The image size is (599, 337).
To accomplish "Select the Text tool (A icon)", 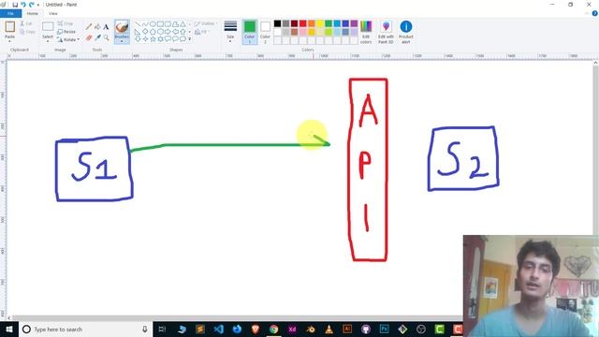I will tap(106, 27).
